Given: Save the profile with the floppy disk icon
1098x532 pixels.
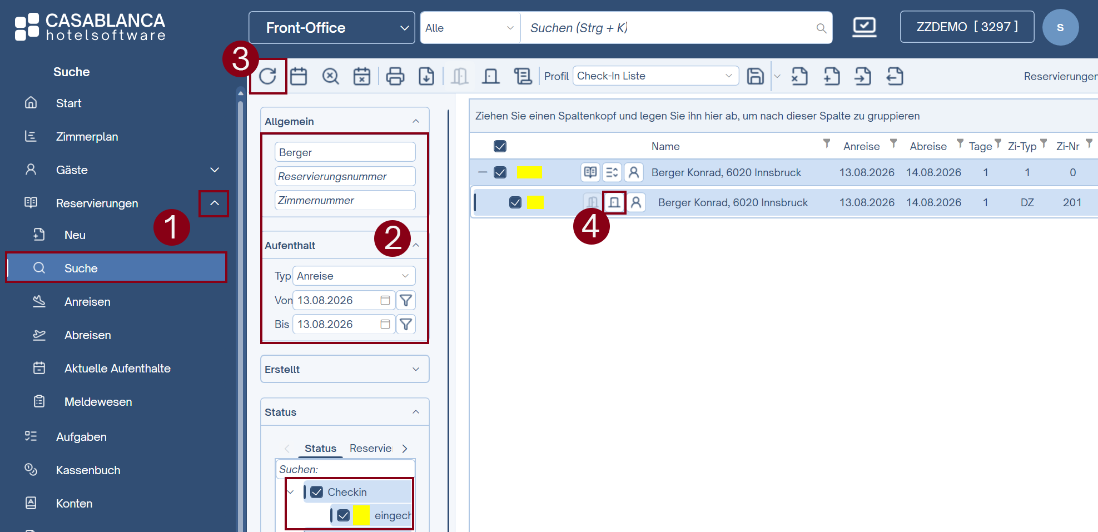Looking at the screenshot, I should click(755, 76).
